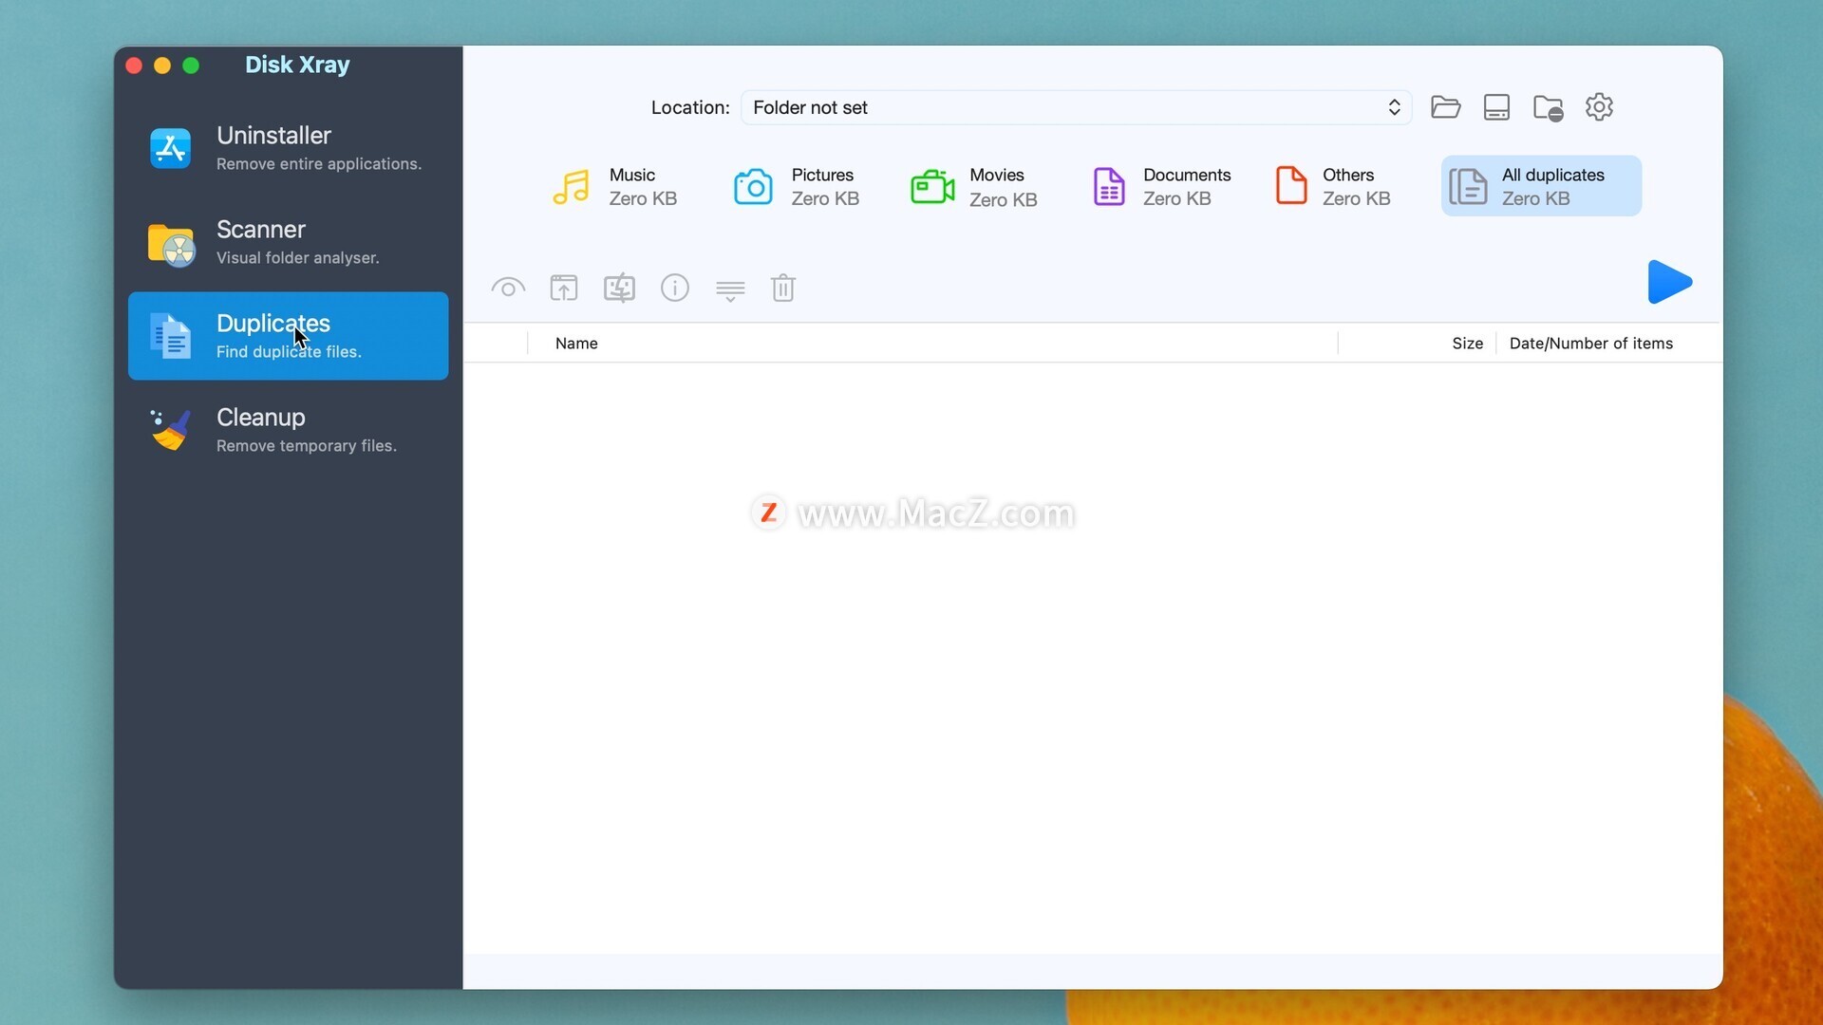This screenshot has height=1025, width=1823.
Task: Click the trash delete icon
Action: pos(783,288)
